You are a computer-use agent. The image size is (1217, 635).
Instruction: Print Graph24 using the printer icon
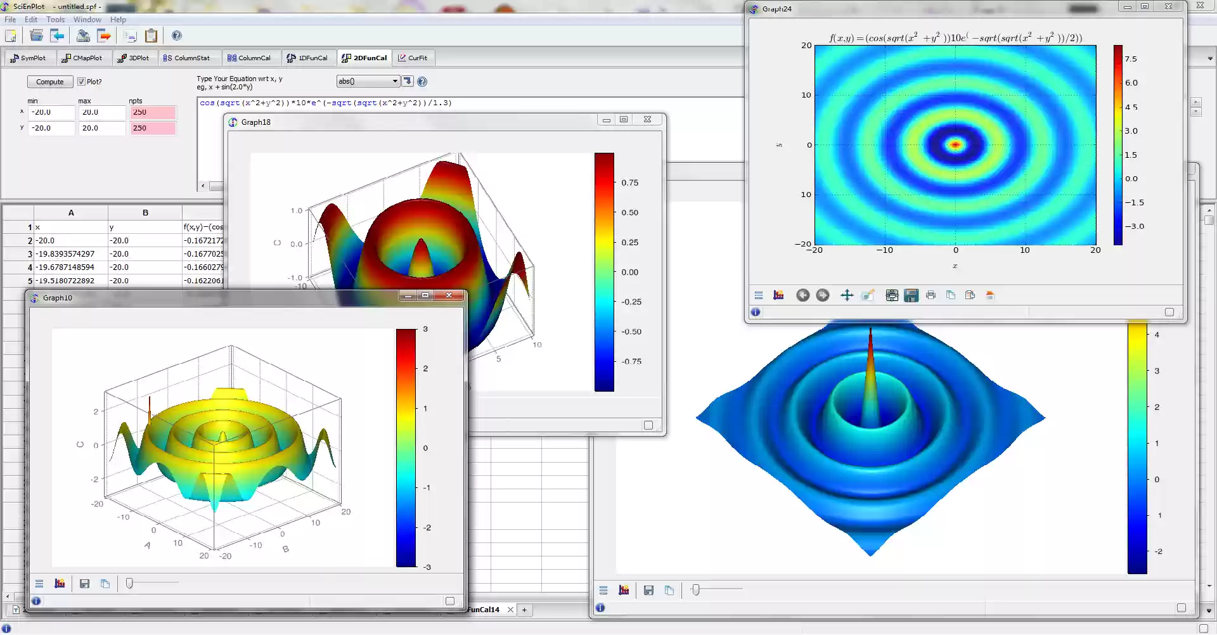pos(931,295)
